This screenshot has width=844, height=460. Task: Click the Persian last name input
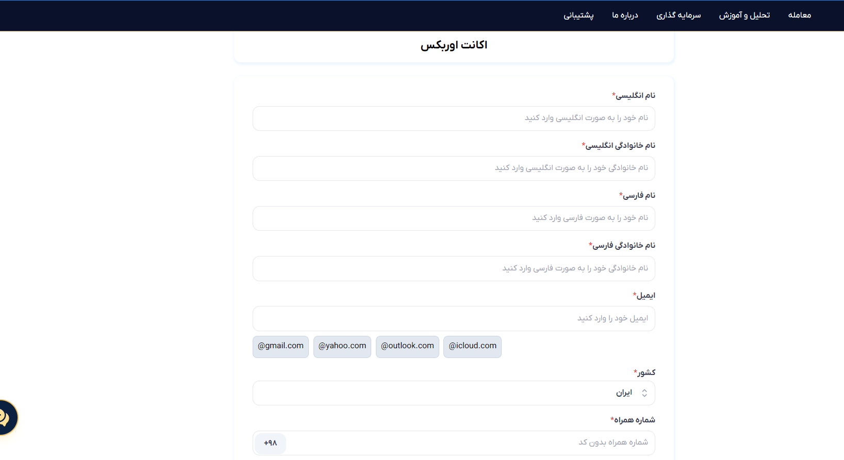point(454,268)
